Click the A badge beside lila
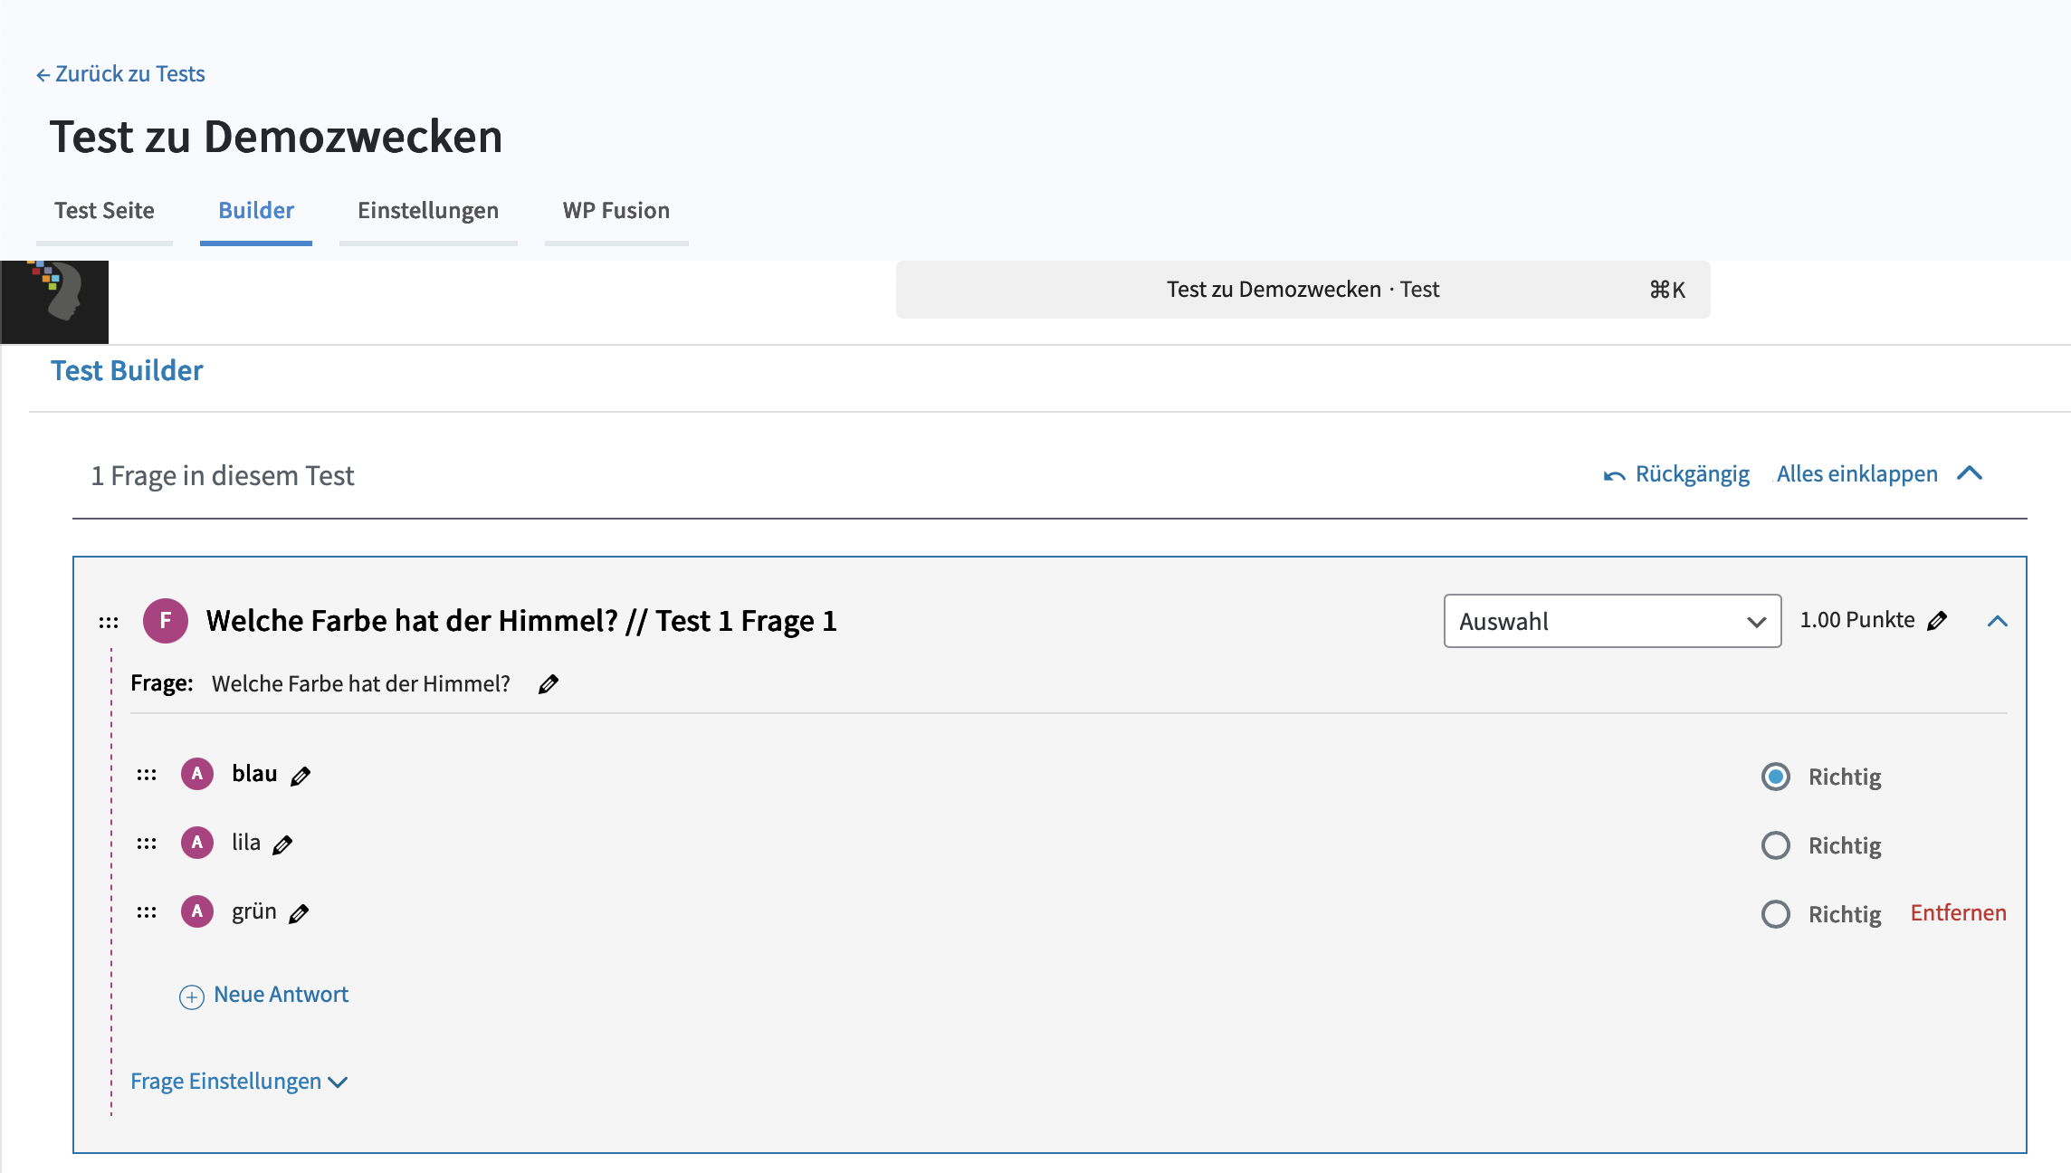The image size is (2071, 1173). 197,843
